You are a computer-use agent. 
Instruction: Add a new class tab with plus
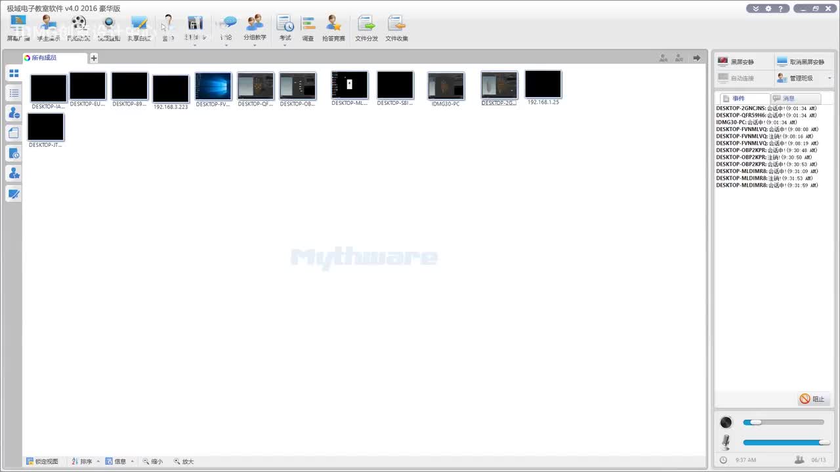[x=94, y=58]
